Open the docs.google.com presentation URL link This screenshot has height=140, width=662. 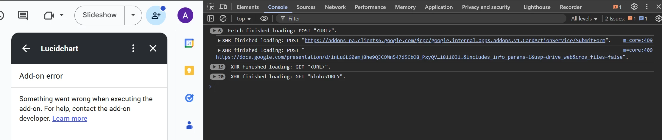[x=419, y=57]
